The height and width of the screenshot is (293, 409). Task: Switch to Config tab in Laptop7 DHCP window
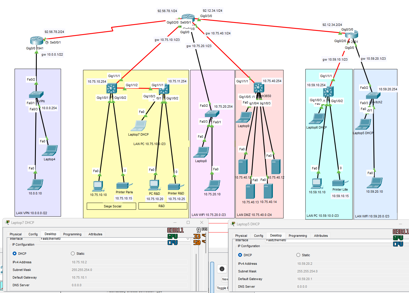coord(33,234)
